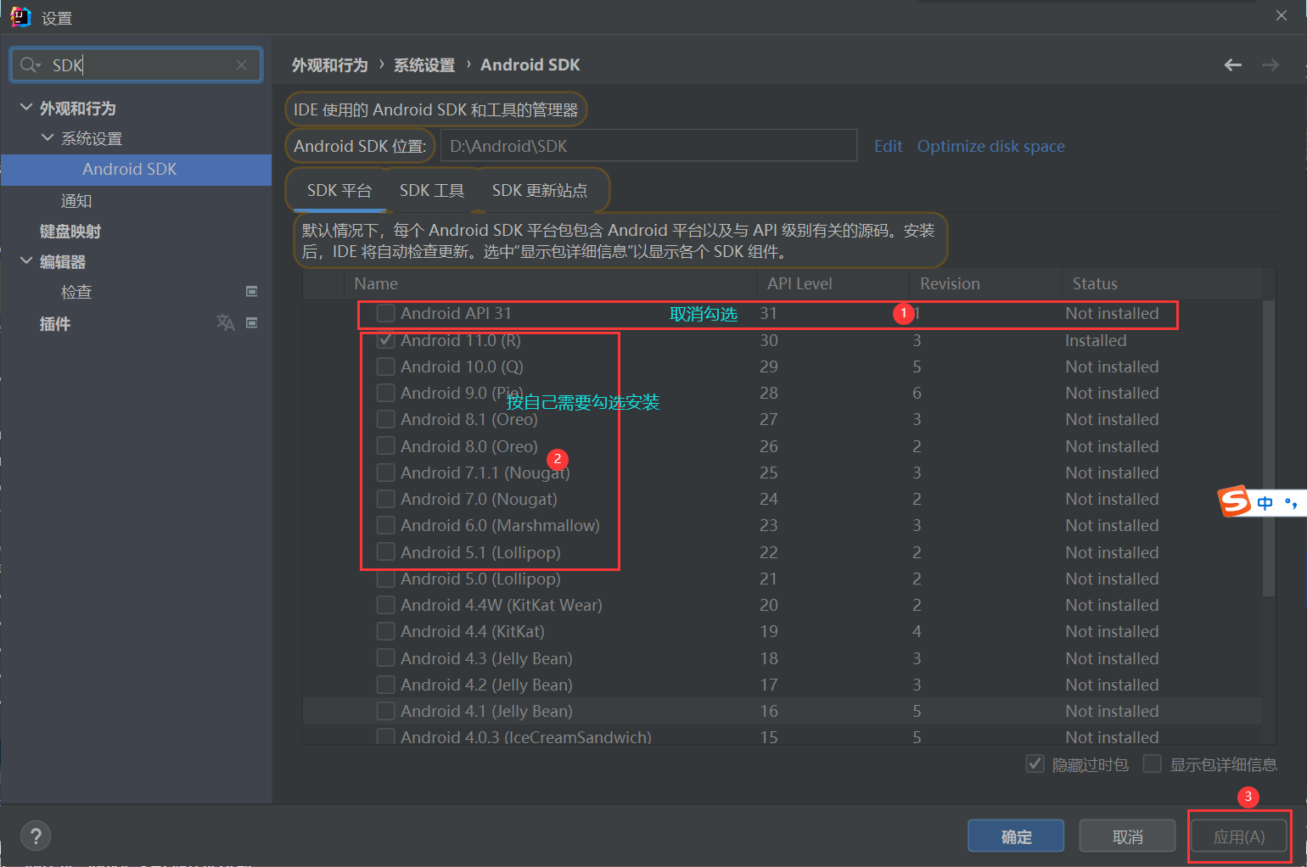Viewport: 1307px width, 867px height.
Task: Click the Edit link beside SDK location
Action: point(888,146)
